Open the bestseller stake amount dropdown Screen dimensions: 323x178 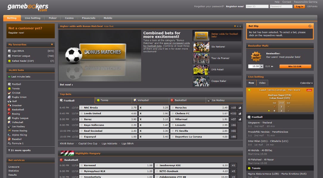click(x=262, y=66)
